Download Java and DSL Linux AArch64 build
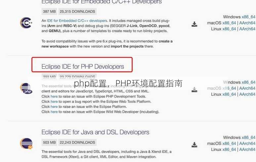The height and width of the screenshot is (162, 256). pos(247,149)
